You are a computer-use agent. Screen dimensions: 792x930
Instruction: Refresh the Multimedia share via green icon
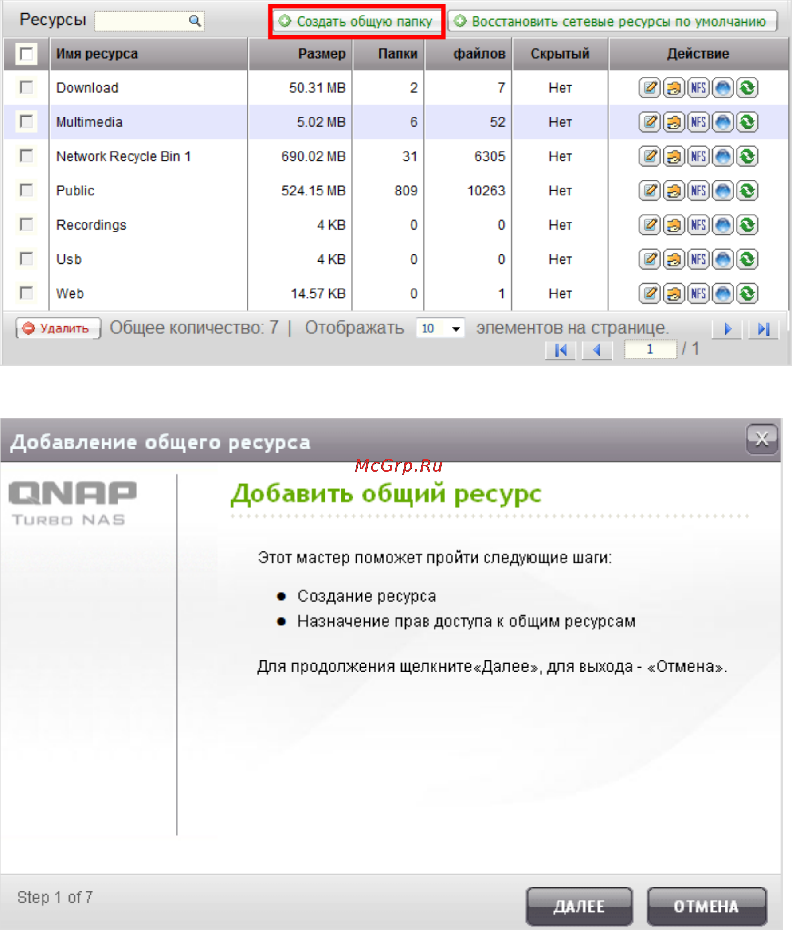(x=747, y=122)
